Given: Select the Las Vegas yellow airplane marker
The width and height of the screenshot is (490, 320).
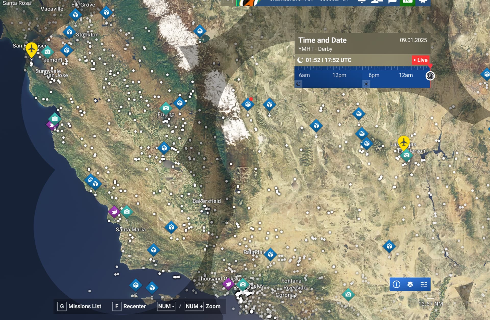Looking at the screenshot, I should pyautogui.click(x=403, y=142).
